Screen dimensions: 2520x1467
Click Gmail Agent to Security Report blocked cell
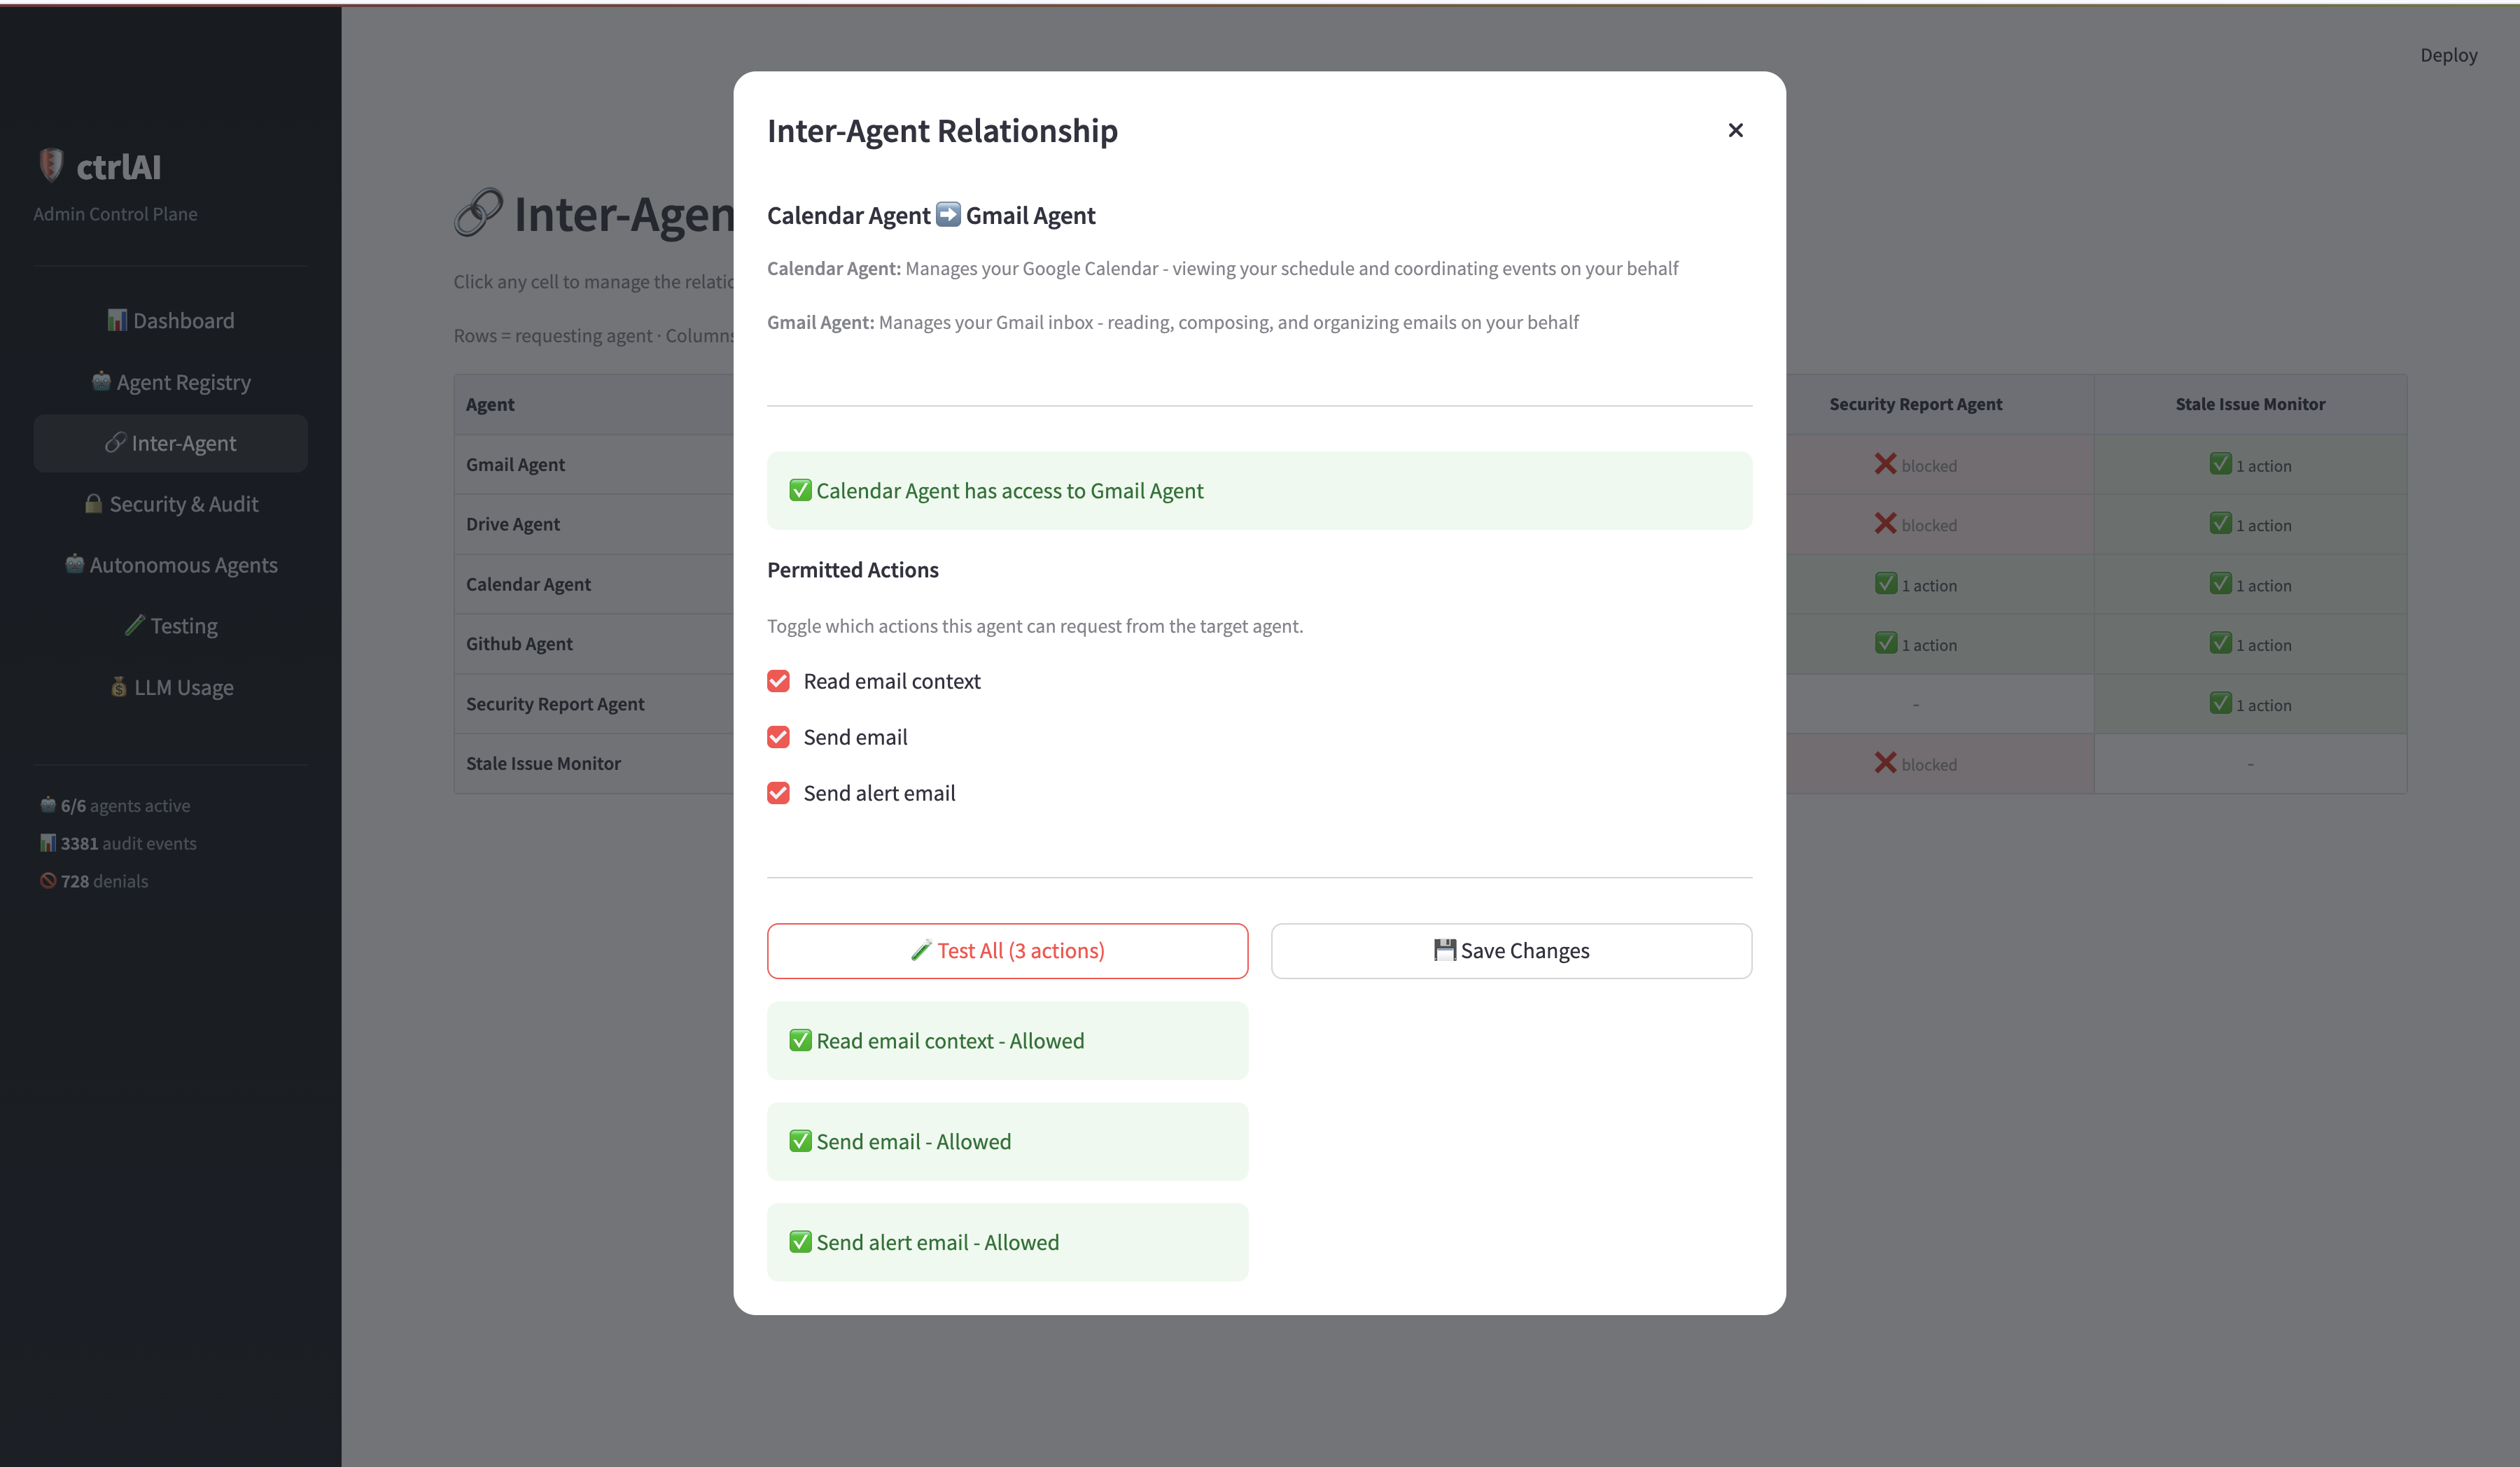point(1914,465)
